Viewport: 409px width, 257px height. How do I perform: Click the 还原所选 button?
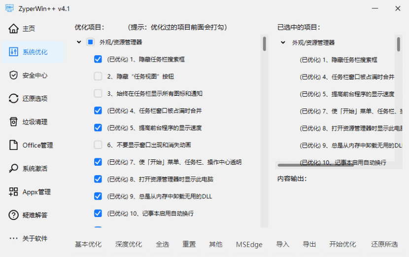pos(384,245)
